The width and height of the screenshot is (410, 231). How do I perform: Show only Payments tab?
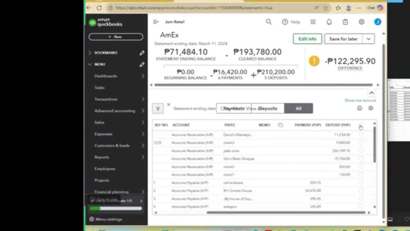(x=234, y=108)
